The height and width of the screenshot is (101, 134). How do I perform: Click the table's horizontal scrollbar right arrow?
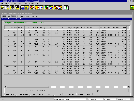[x=129, y=87]
